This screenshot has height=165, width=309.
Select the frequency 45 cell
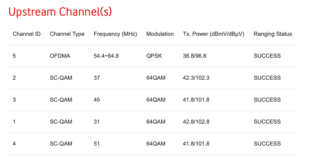pos(97,100)
